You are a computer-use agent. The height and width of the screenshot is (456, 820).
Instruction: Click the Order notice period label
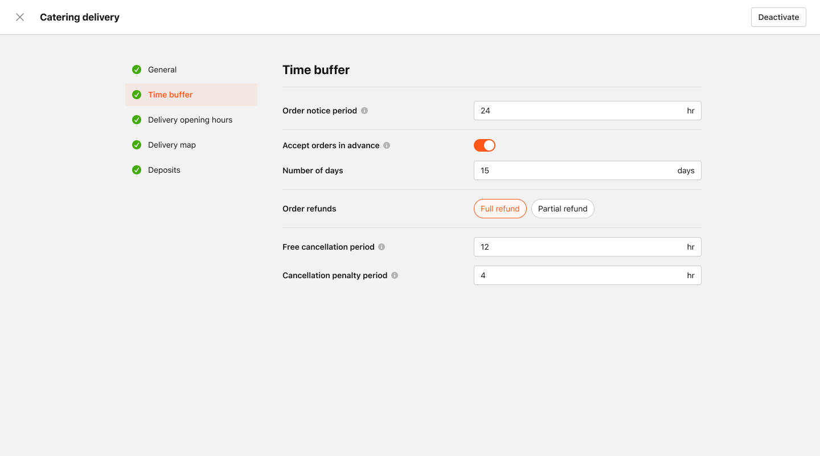pos(319,111)
